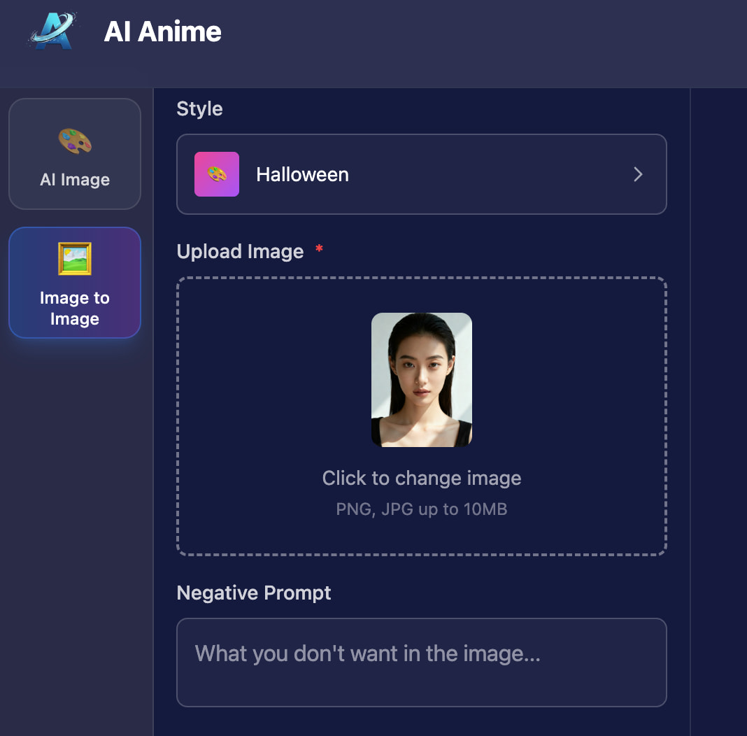Open style list via the right-pointing arrow
Viewport: 747px width, 736px height.
point(637,174)
